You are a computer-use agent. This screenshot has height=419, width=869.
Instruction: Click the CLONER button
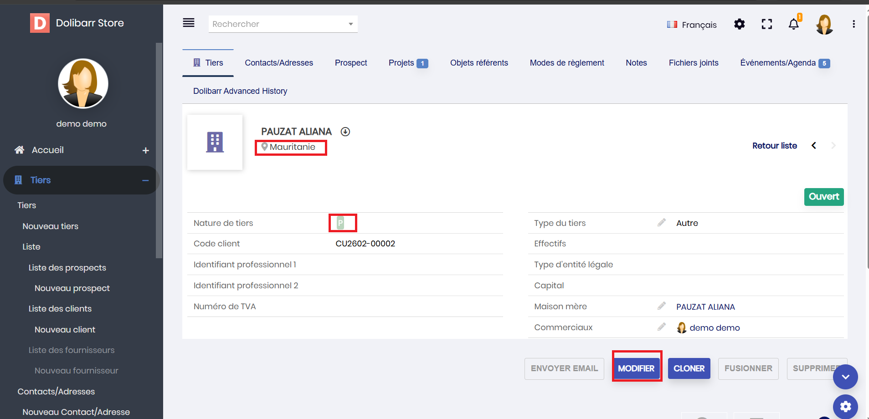tap(689, 368)
